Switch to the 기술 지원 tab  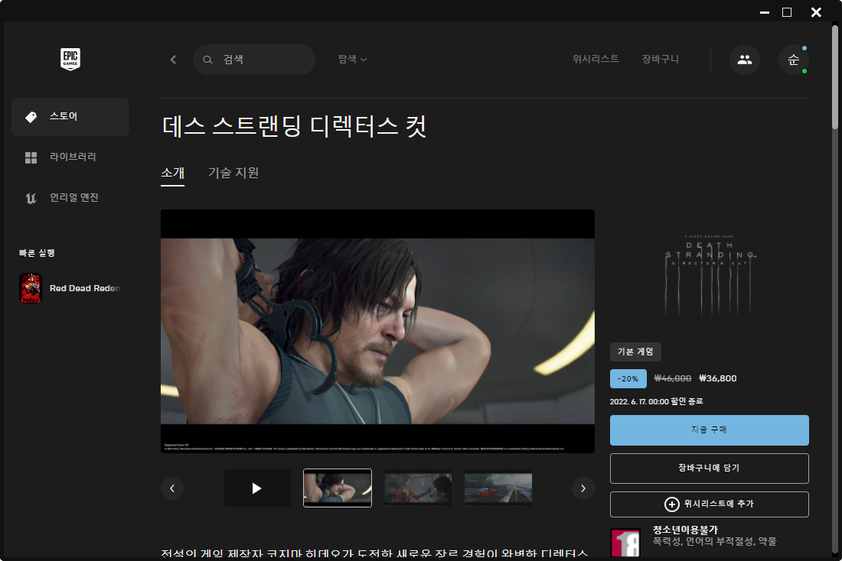(x=233, y=173)
